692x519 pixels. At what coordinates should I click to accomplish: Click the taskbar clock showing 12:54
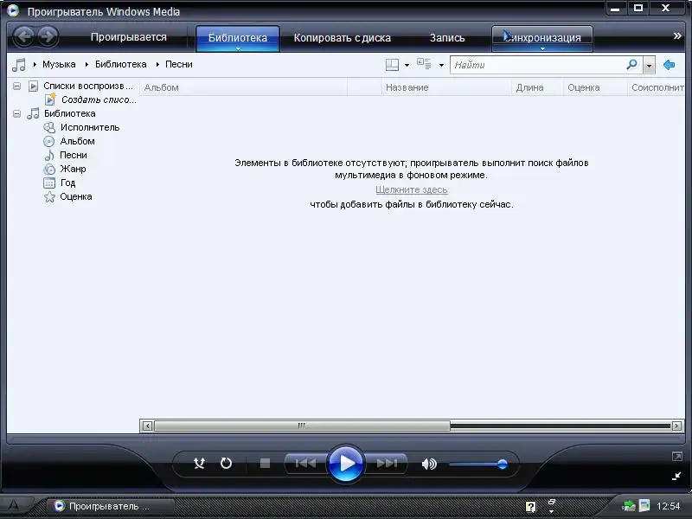668,506
